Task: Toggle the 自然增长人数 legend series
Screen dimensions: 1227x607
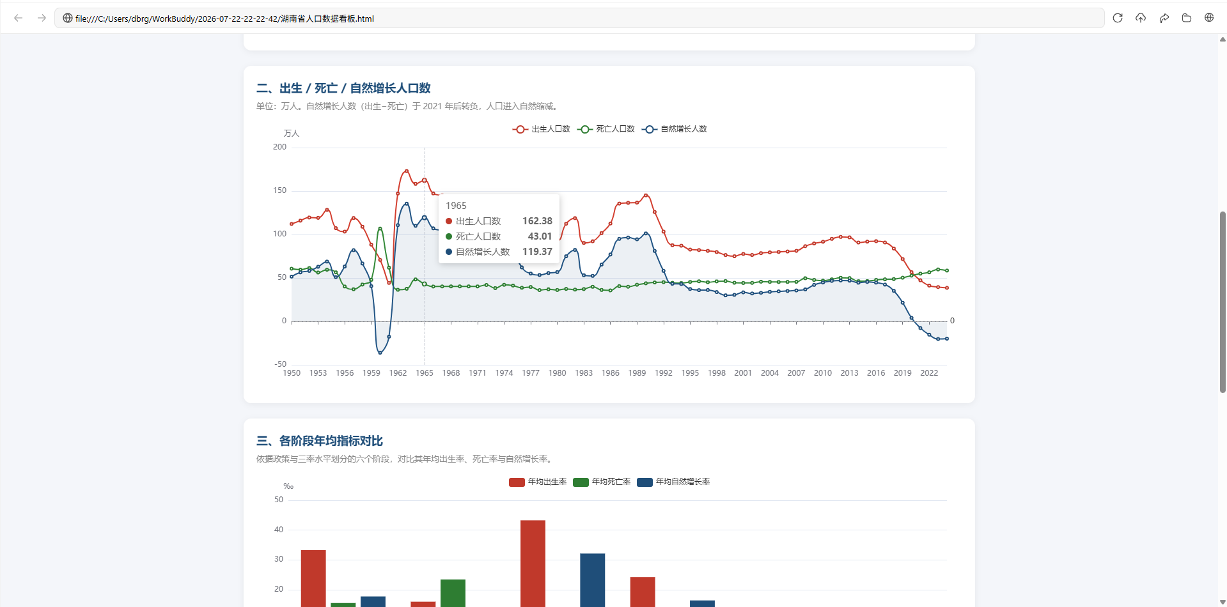Action: [675, 129]
